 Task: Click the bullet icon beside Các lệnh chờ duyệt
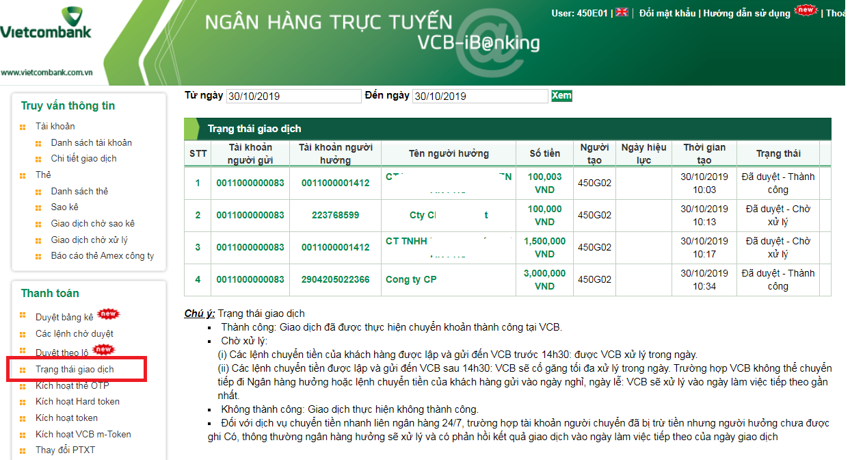tap(23, 334)
